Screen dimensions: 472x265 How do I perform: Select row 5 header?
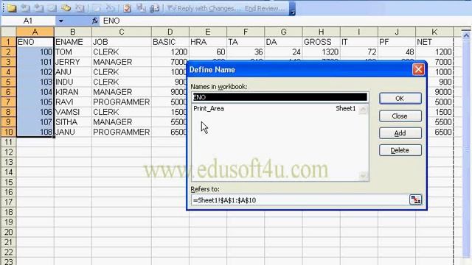(8, 82)
